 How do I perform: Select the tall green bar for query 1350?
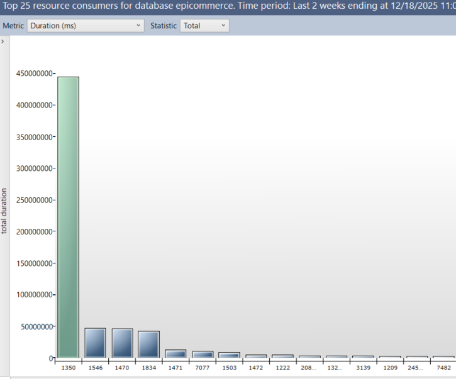(x=68, y=217)
